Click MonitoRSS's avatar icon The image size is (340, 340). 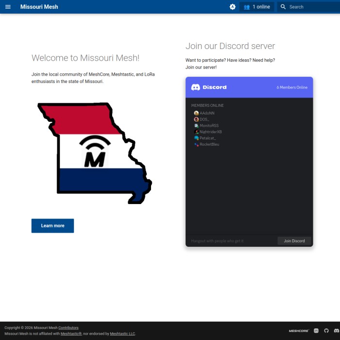(x=196, y=125)
